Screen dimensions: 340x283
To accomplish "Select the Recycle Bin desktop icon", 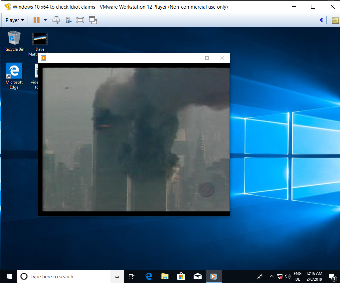I will [14, 41].
